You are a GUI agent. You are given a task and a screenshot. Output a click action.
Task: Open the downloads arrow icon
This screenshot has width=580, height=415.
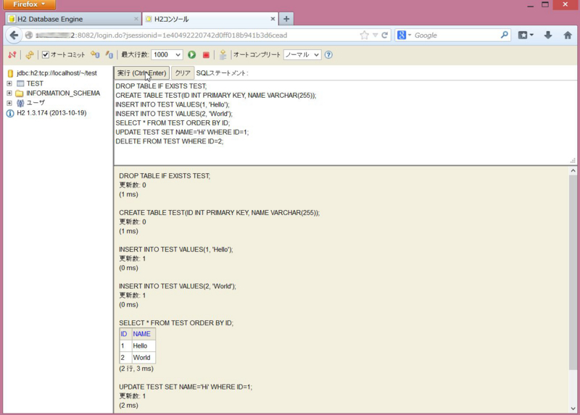point(548,35)
